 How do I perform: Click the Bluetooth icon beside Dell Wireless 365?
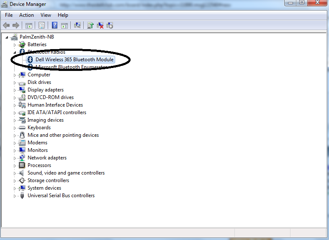[30, 60]
